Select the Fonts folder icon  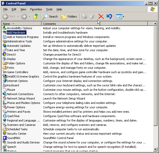[4, 68]
